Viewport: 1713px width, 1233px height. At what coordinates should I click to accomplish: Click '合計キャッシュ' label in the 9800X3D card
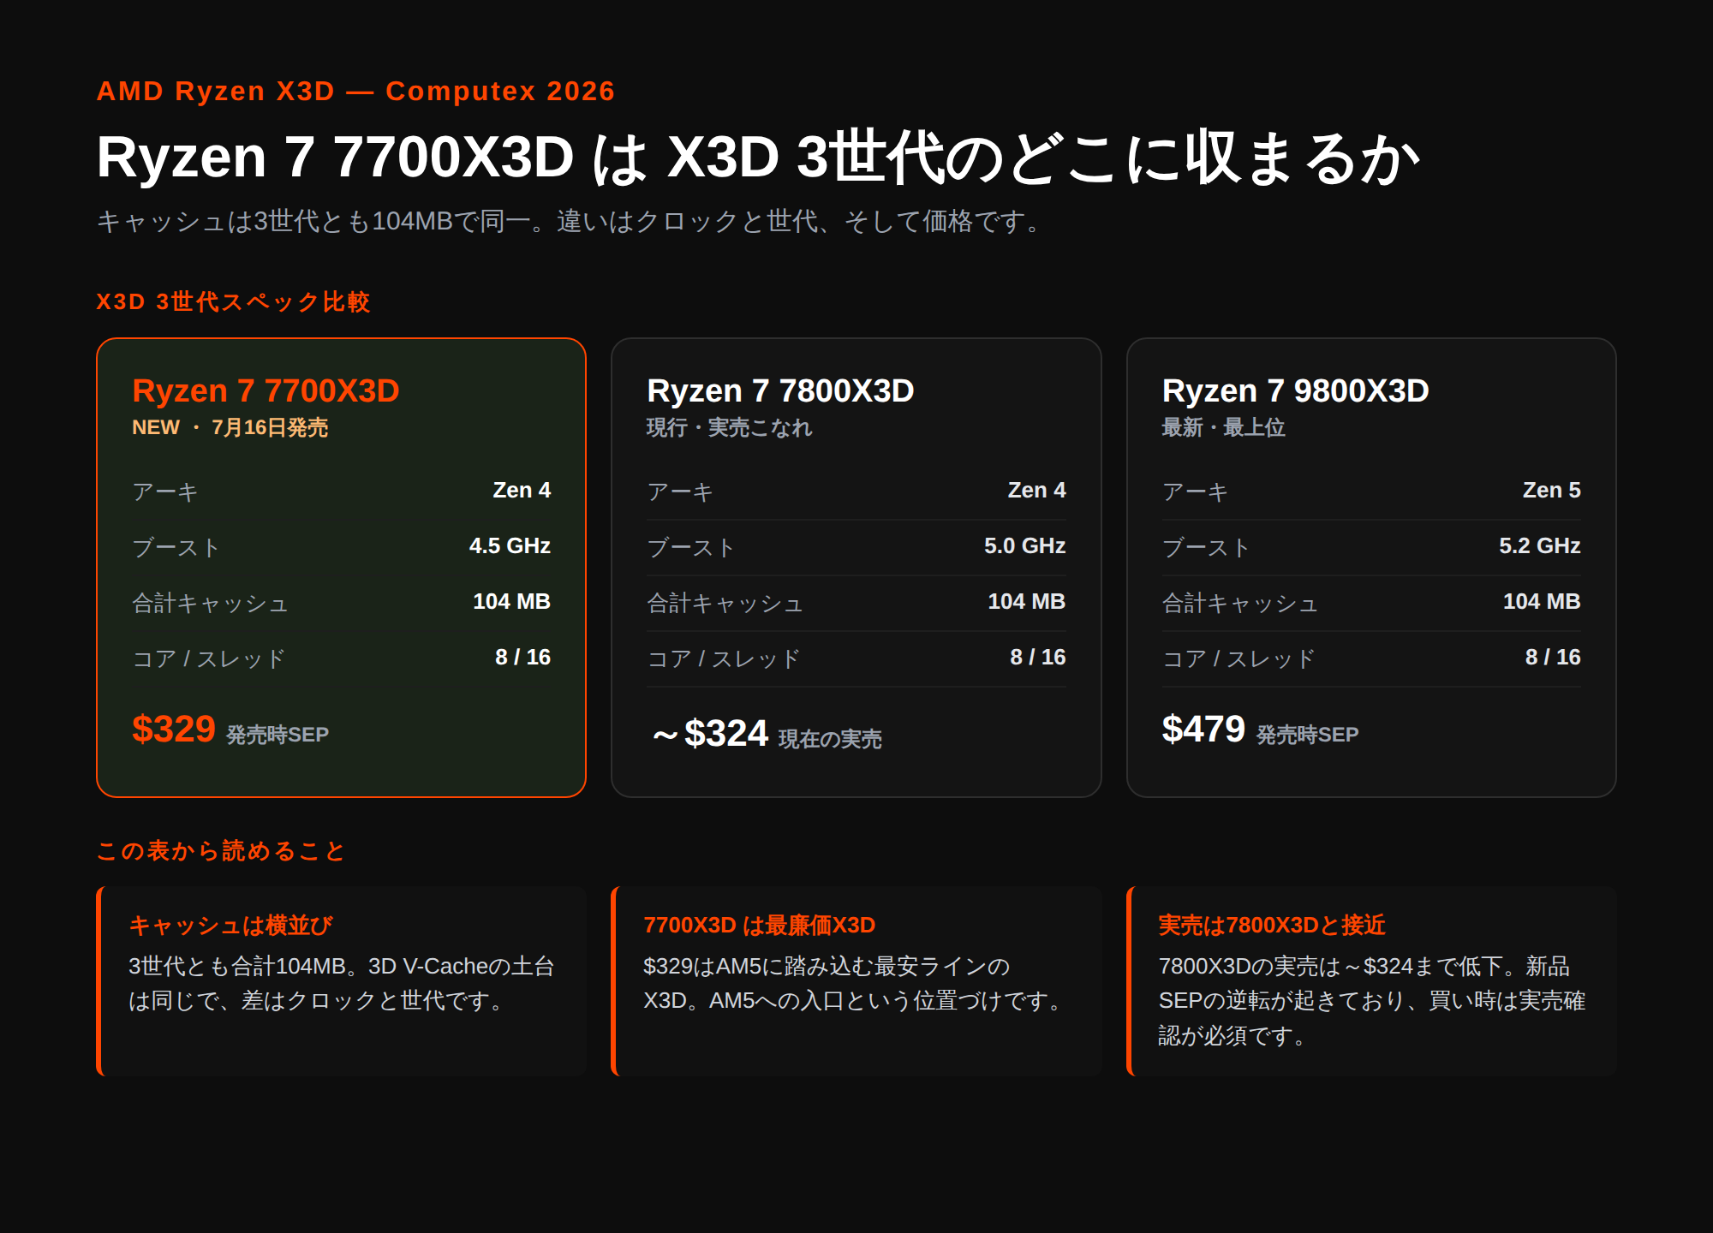click(x=1239, y=603)
